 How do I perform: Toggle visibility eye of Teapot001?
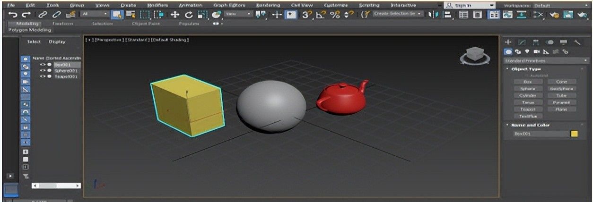[x=43, y=76]
